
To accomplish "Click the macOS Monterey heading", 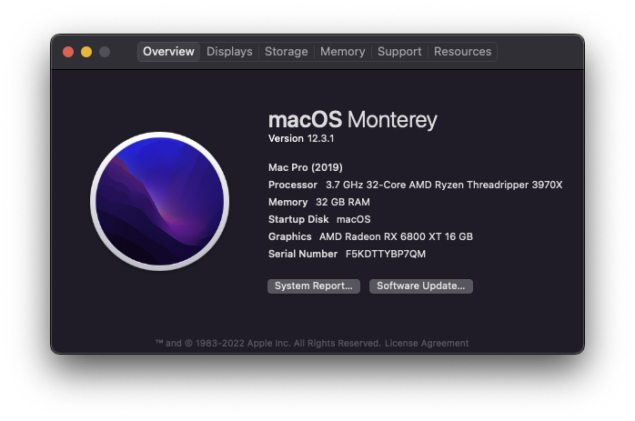I will tap(353, 120).
